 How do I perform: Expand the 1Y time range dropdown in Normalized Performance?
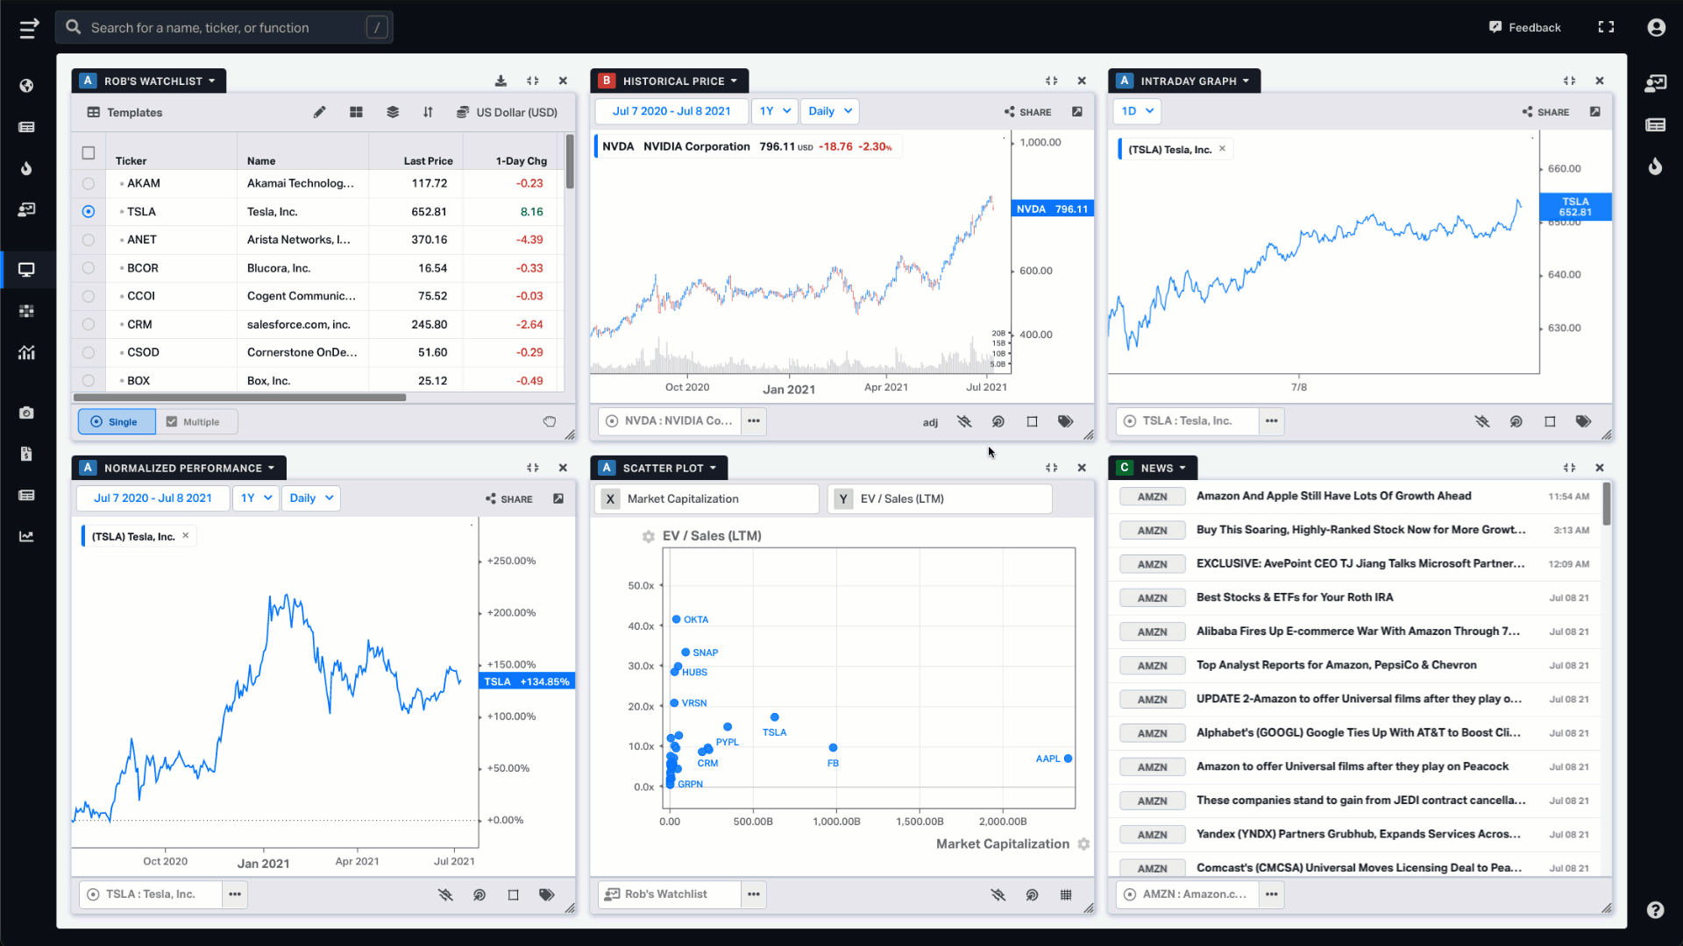click(252, 498)
